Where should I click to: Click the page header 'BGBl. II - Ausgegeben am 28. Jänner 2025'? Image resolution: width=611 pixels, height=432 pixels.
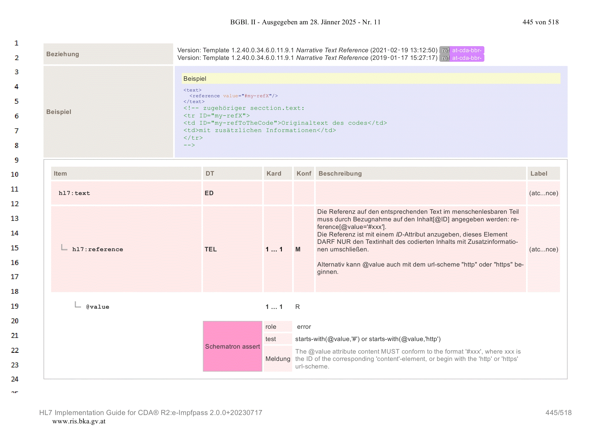click(305, 22)
